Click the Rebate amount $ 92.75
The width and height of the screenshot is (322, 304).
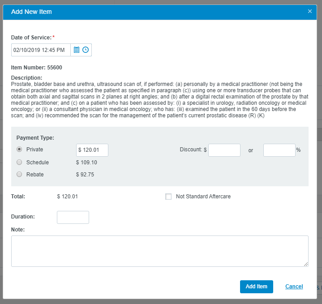[x=85, y=175]
